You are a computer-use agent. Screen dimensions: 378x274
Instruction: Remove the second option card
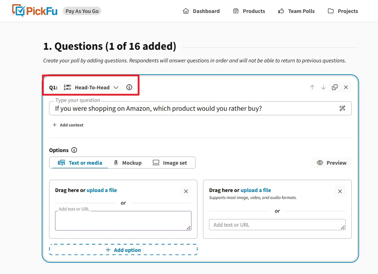pyautogui.click(x=340, y=191)
